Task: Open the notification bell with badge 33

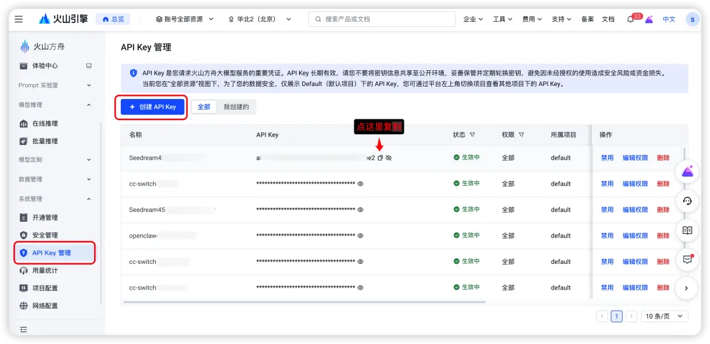Action: coord(630,19)
